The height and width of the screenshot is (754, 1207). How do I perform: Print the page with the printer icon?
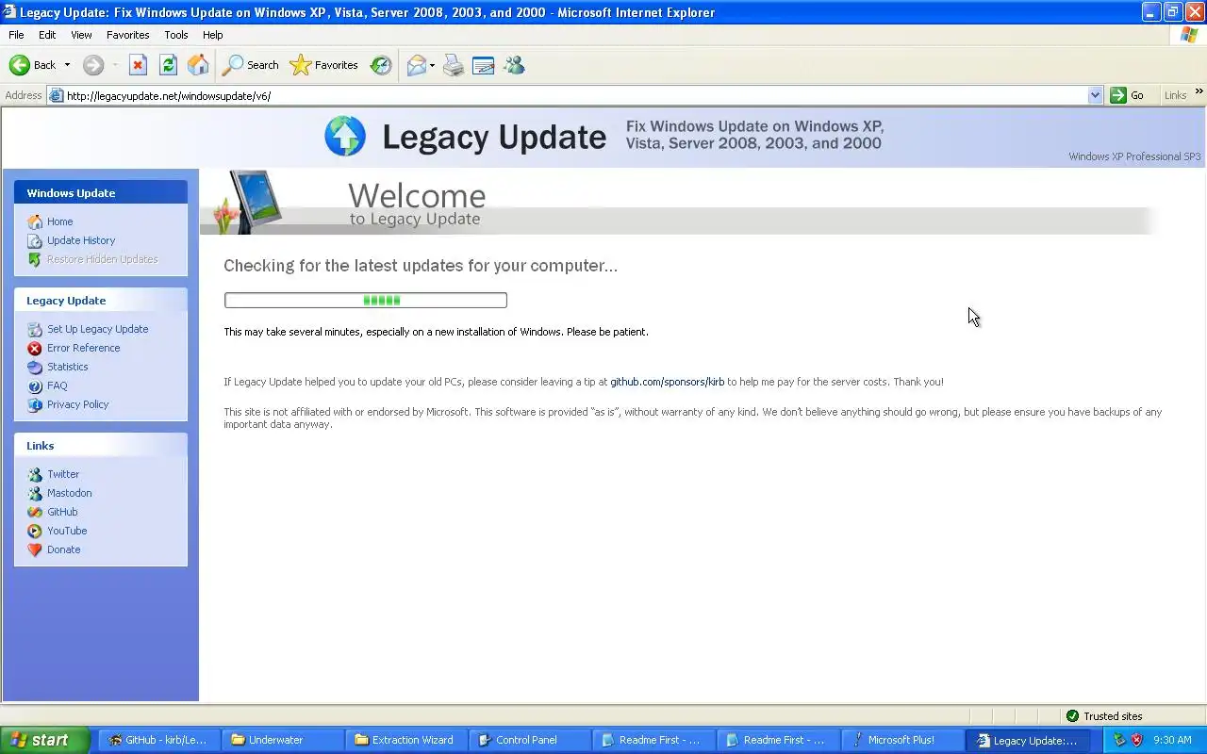click(454, 65)
